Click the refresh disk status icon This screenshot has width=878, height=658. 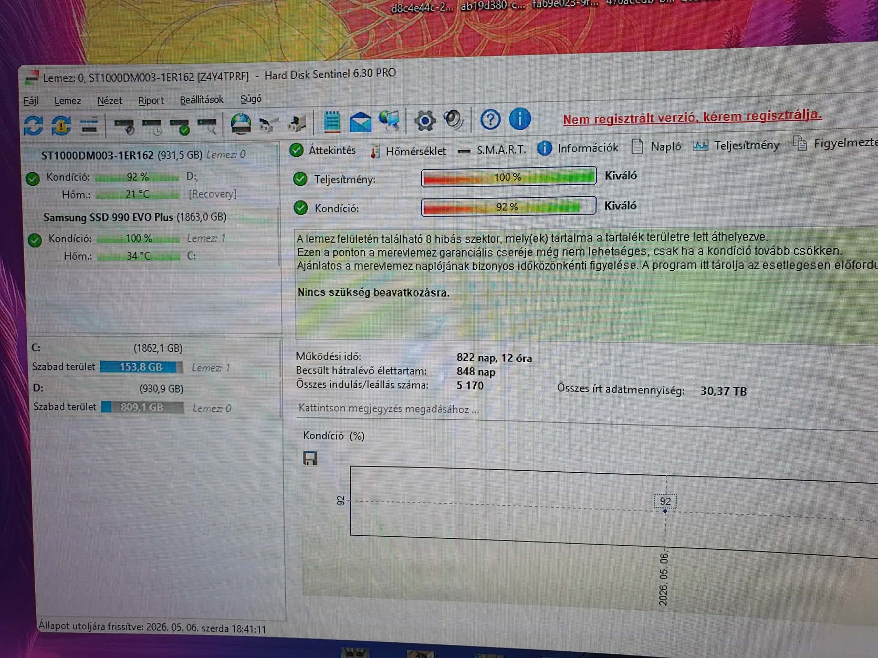point(33,125)
